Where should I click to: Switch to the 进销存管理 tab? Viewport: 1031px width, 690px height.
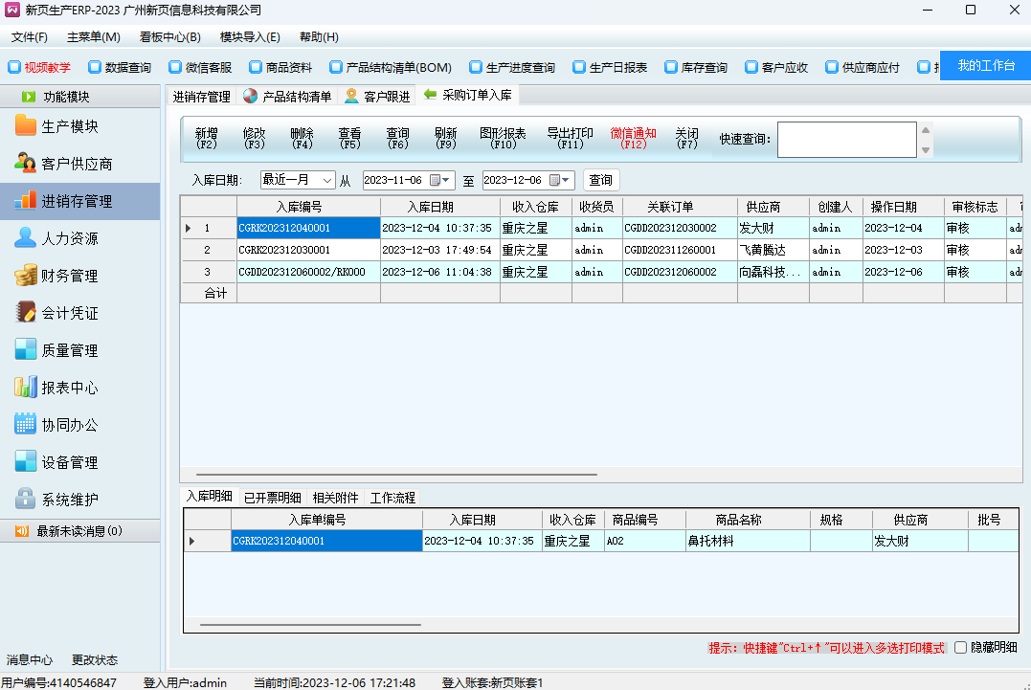(x=201, y=97)
